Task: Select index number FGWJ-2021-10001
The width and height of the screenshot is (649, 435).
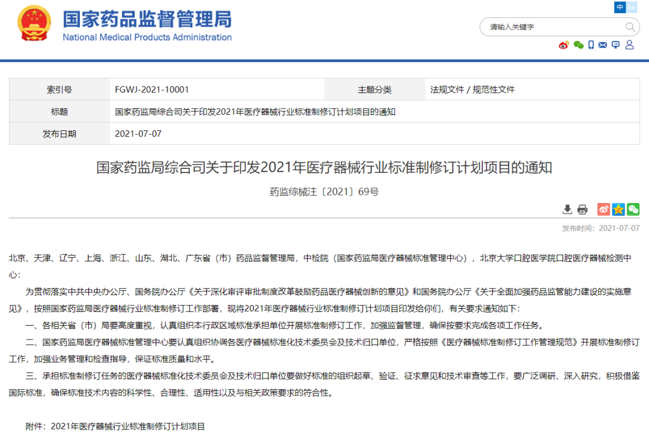Action: click(x=152, y=90)
